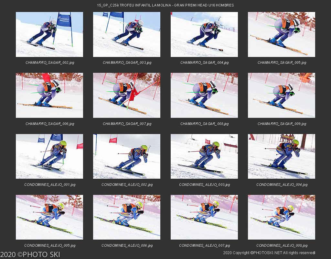This screenshot has width=331, height=259.
Task: Open CHAMARRO_SAGAR_007.jpg skier hitting red flag
Action: (x=127, y=96)
